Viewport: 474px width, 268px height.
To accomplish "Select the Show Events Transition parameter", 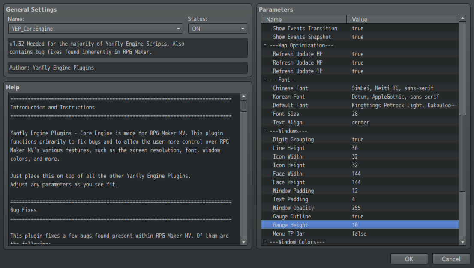I will [x=360, y=28].
